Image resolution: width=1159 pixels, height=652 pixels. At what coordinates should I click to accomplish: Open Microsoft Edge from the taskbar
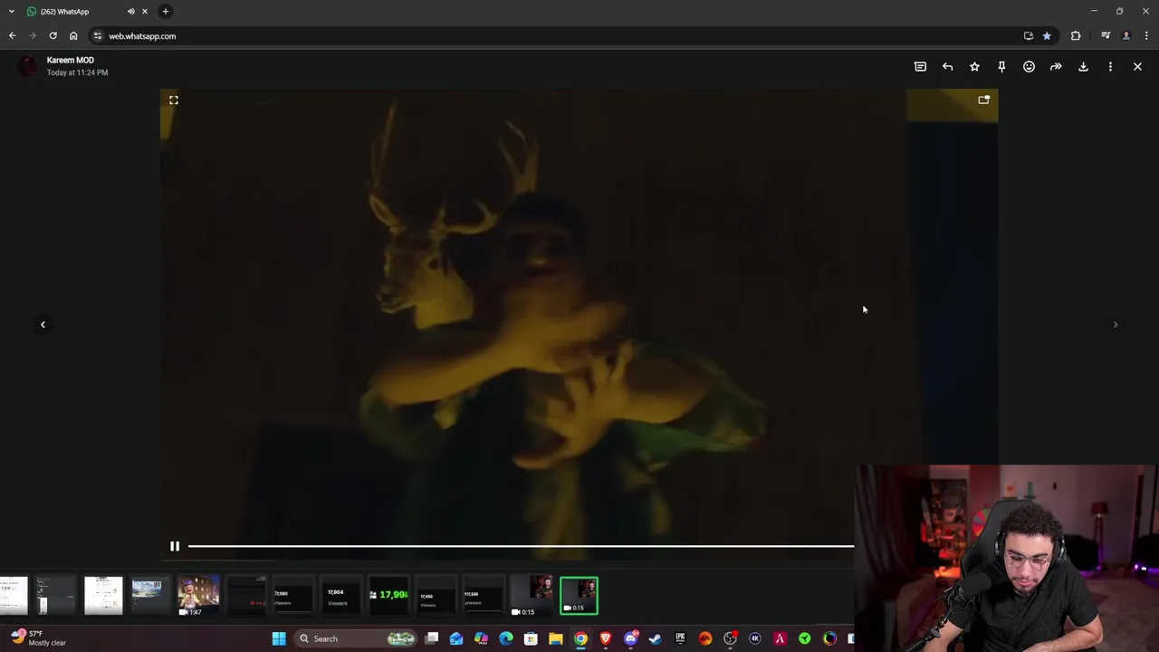point(506,638)
